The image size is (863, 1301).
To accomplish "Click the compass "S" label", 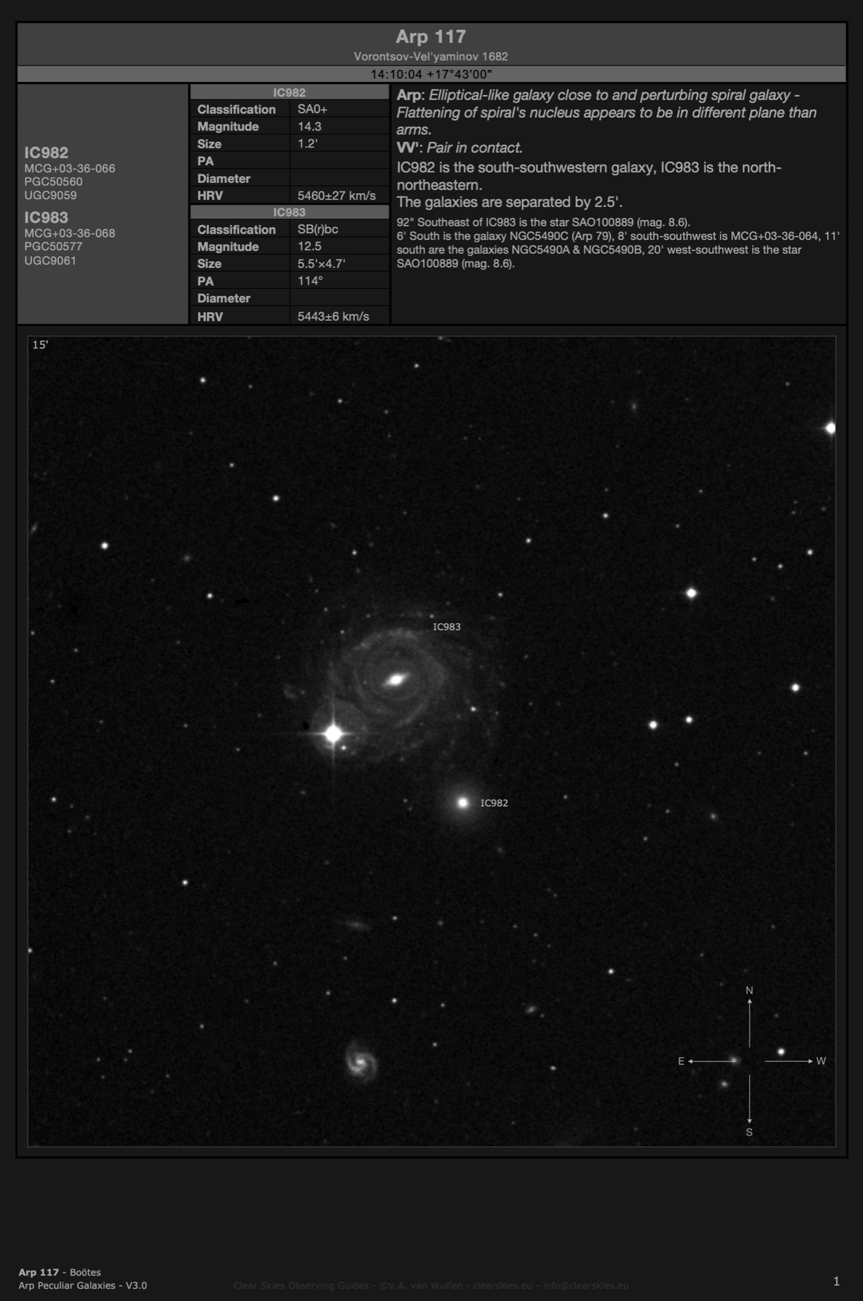I will click(749, 1133).
